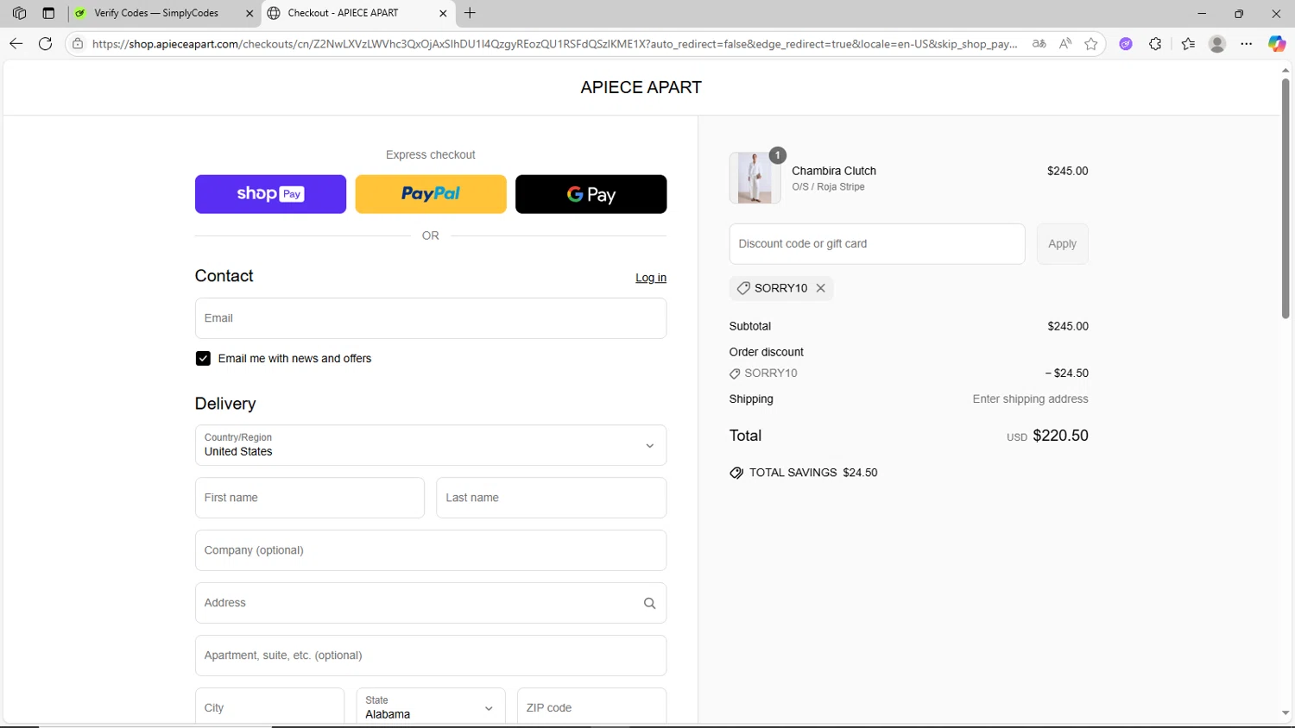Focus the ZIP code field
Screen dimensions: 1295x728
click(x=591, y=707)
